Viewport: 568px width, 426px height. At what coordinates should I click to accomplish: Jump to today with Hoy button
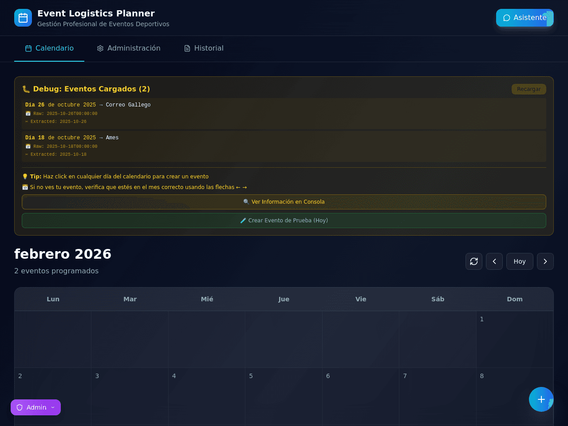[x=520, y=261]
